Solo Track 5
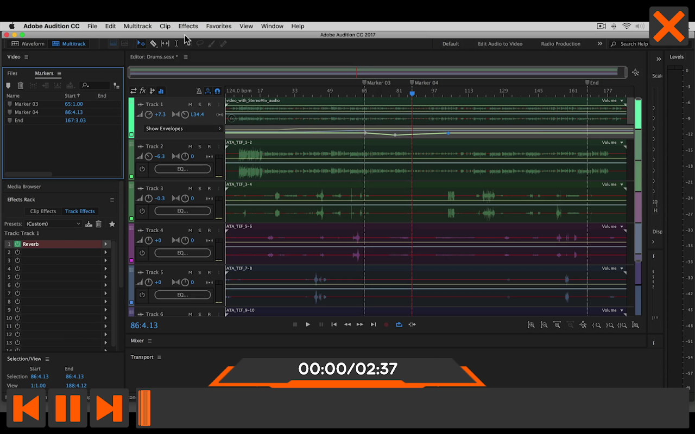This screenshot has width=695, height=434. [200, 272]
